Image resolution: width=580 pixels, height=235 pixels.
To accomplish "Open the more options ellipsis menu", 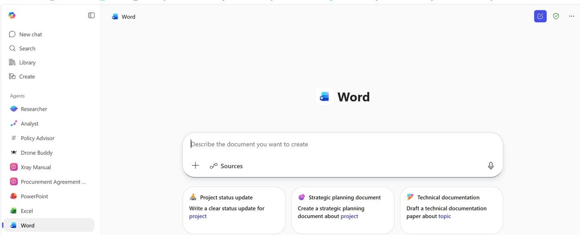I will [x=572, y=16].
